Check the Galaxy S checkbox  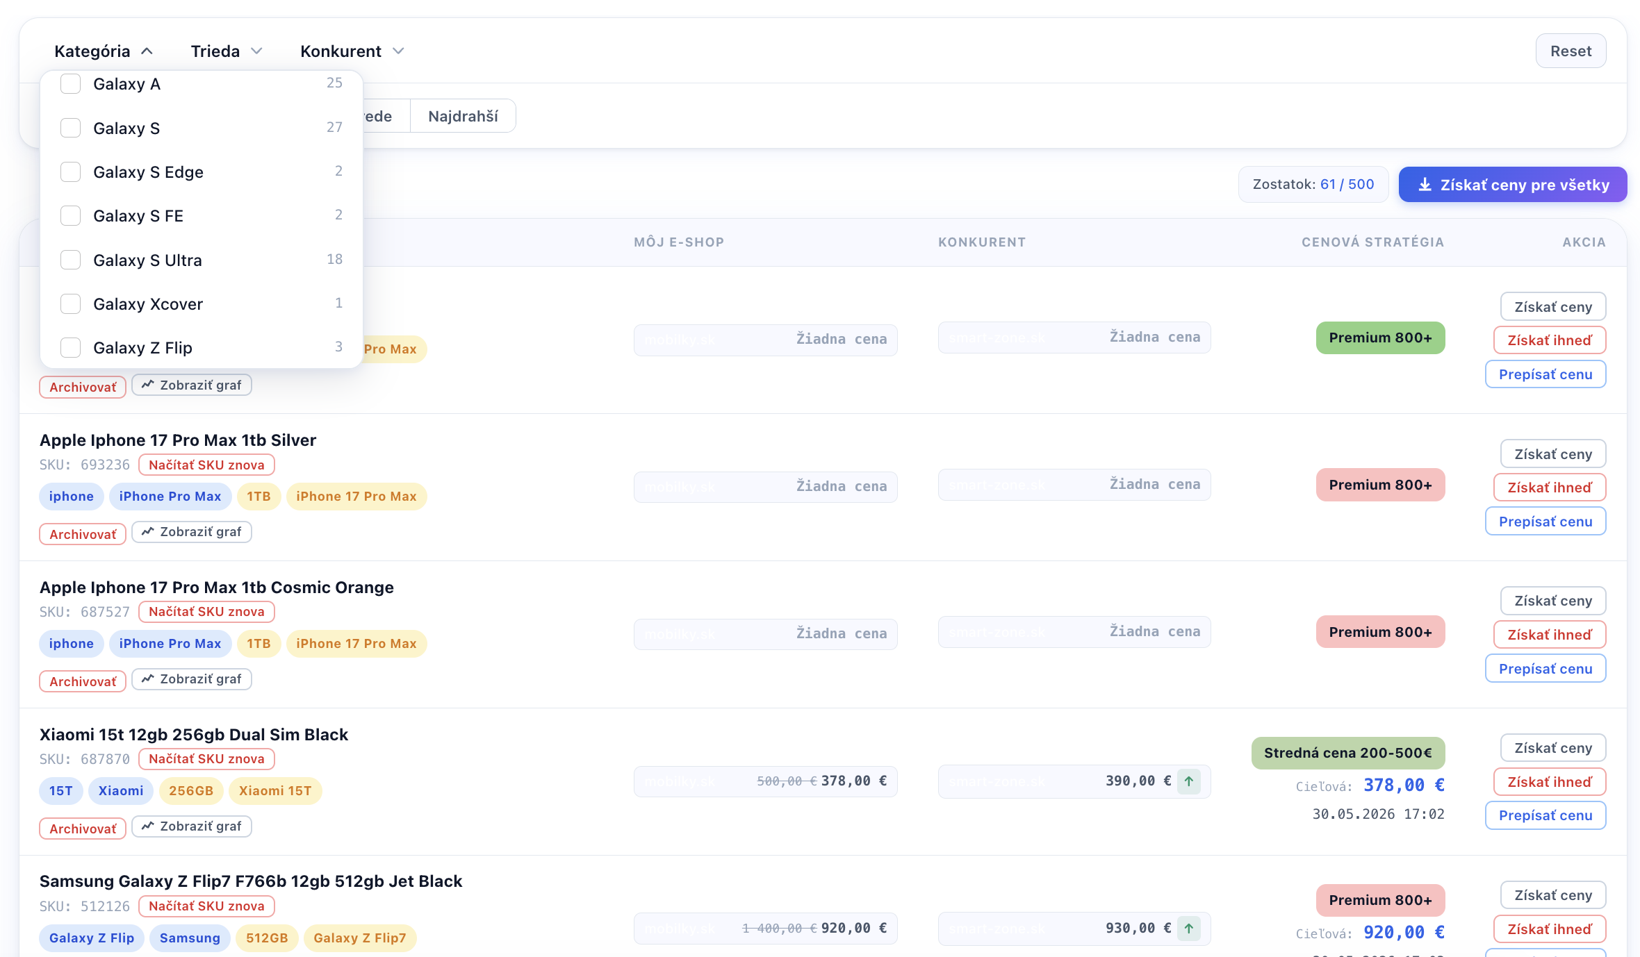tap(70, 128)
